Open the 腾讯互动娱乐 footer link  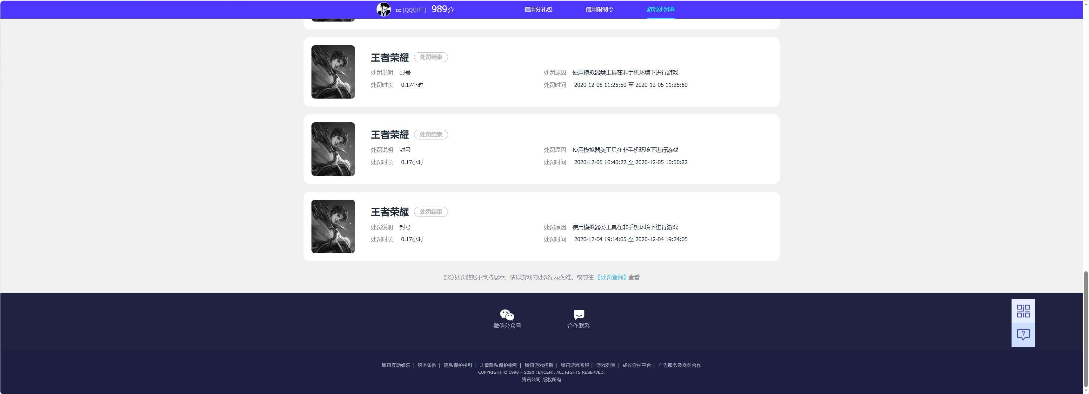[x=396, y=365]
